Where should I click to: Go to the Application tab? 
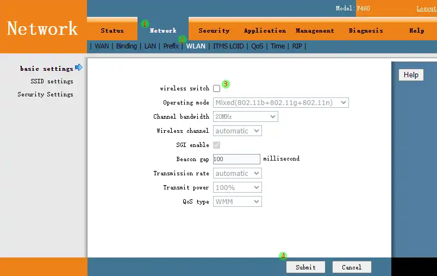tap(265, 30)
